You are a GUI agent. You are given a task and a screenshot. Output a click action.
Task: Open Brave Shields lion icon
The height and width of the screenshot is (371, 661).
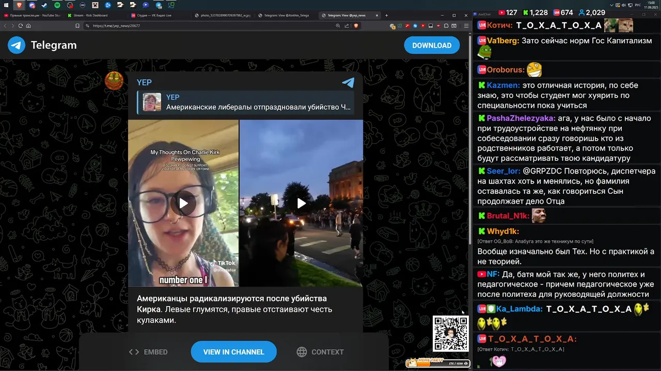click(356, 26)
